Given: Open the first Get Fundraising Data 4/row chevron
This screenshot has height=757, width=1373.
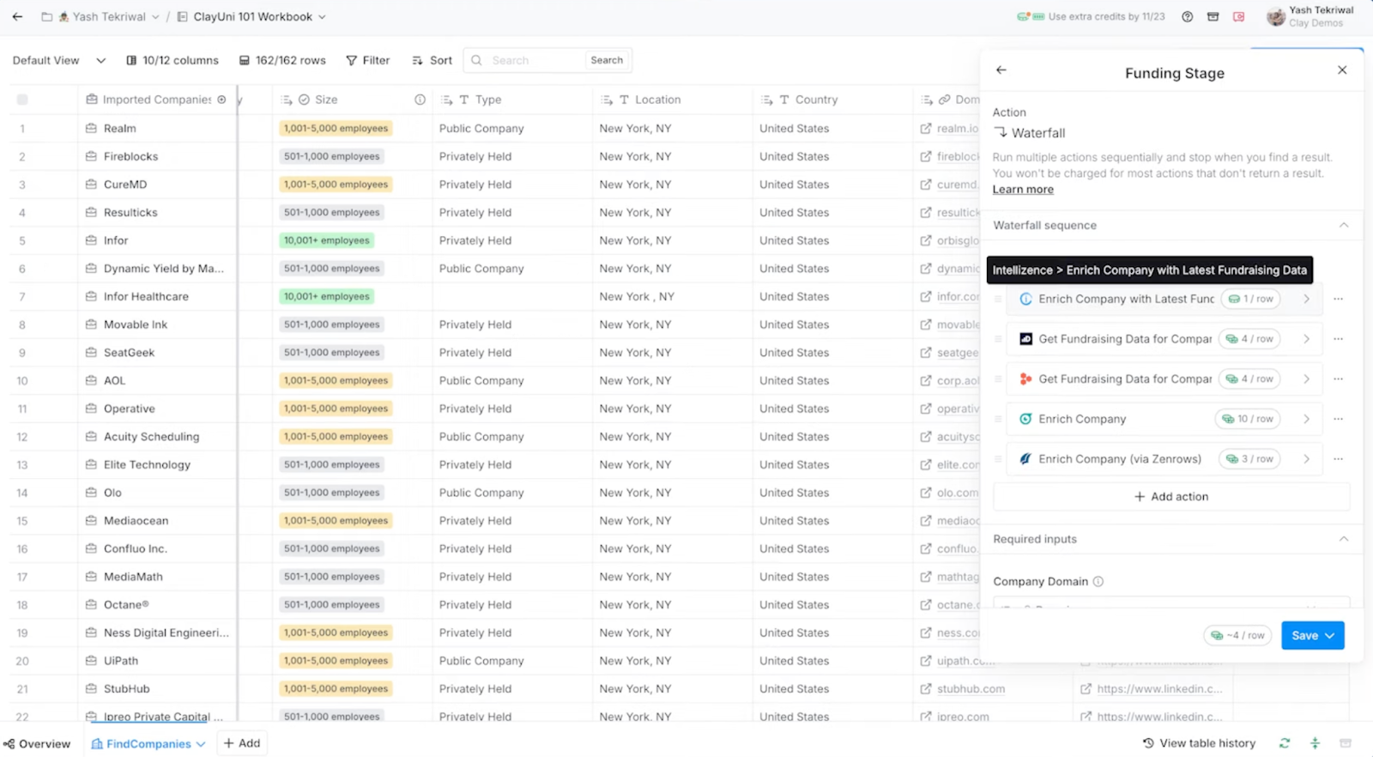Looking at the screenshot, I should click(1306, 339).
